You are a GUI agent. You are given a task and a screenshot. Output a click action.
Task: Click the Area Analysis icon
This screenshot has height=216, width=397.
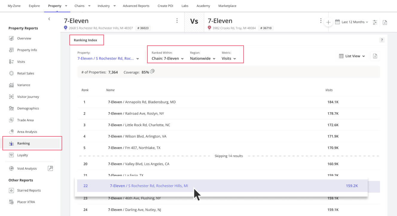coord(11,132)
